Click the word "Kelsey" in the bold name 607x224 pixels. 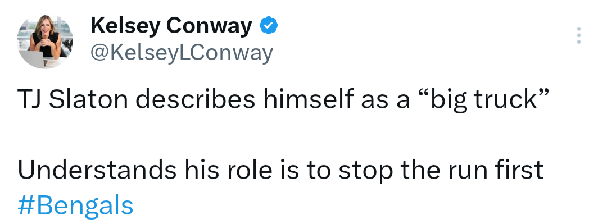(x=125, y=27)
